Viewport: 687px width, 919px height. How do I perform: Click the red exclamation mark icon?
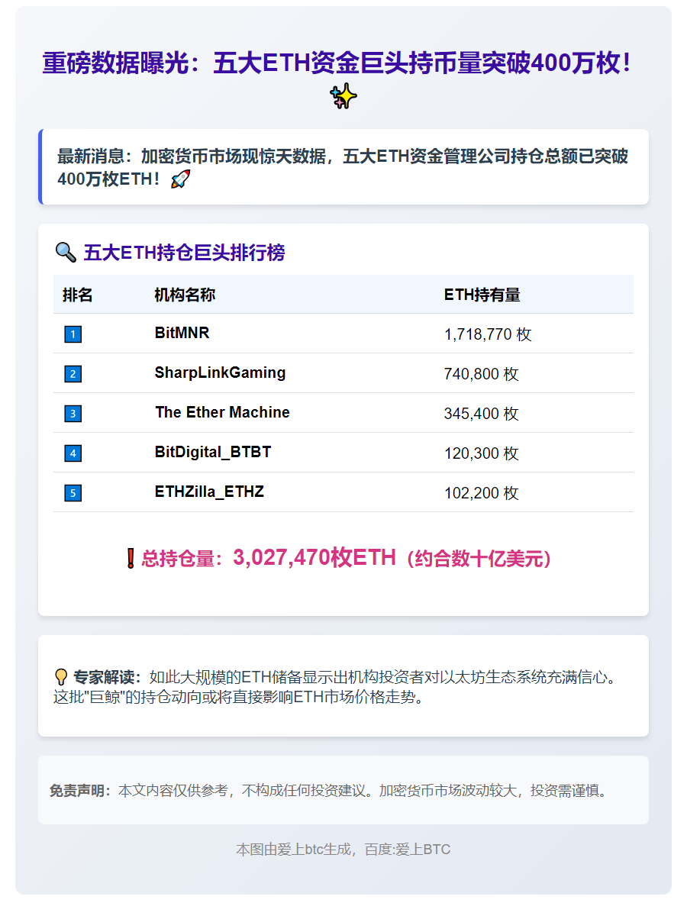[x=130, y=559]
